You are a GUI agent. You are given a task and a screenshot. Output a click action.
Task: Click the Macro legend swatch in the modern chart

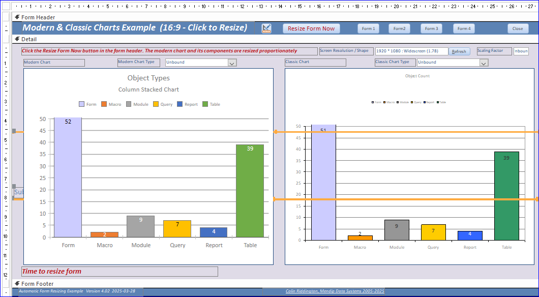click(x=104, y=104)
